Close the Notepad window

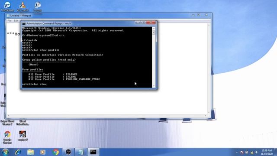(x=206, y=15)
